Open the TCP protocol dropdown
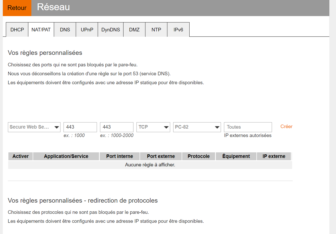Image resolution: width=336 pixels, height=234 pixels. pos(153,127)
